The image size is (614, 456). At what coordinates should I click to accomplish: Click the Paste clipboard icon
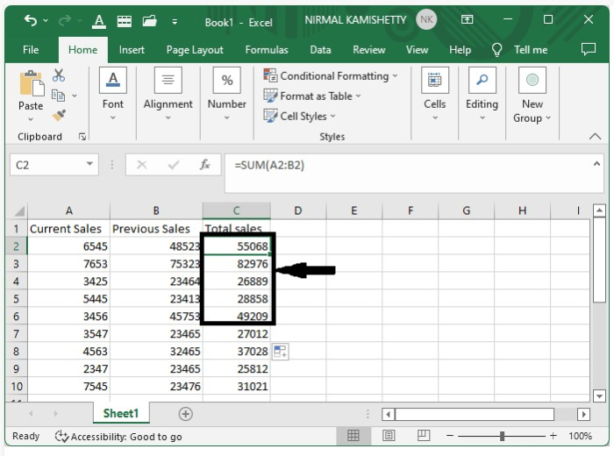(x=31, y=86)
